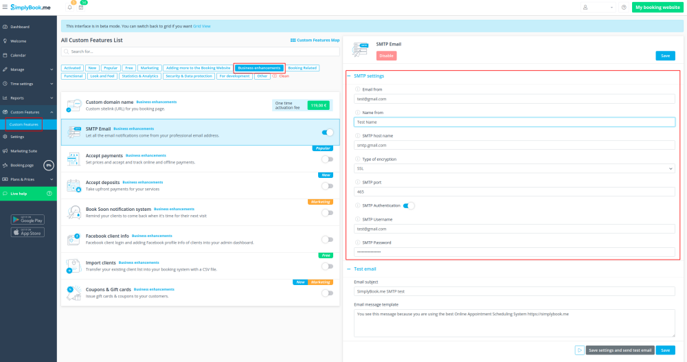Click the Google Play store badge
The image size is (687, 362).
(27, 220)
